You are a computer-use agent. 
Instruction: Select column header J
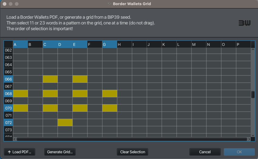click(x=154, y=44)
